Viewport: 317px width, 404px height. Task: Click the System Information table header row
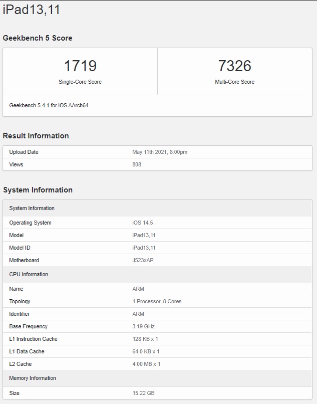click(x=157, y=208)
